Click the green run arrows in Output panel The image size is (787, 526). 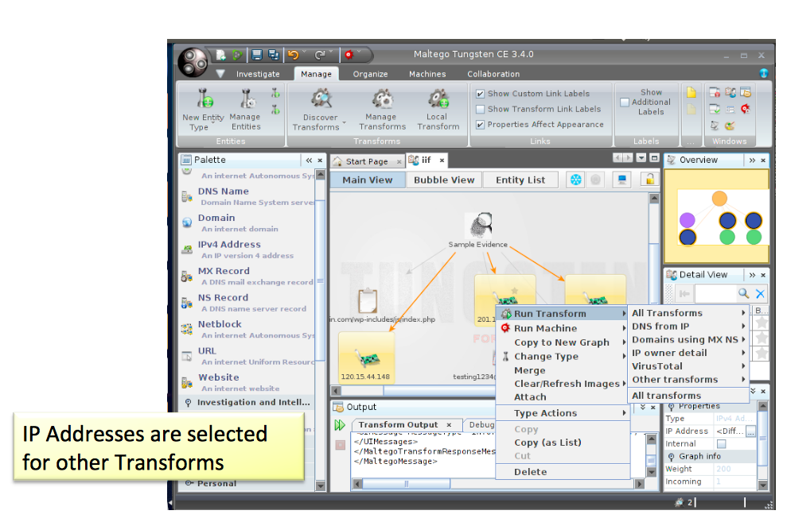click(x=340, y=425)
